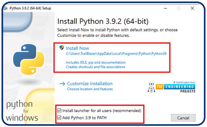The height and width of the screenshot is (127, 207).
Task: Click the Install Python 3.9.2 (64-bit) heading
Action: 103,21
